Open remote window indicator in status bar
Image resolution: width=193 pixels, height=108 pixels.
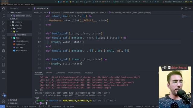pyautogui.click(x=2, y=106)
